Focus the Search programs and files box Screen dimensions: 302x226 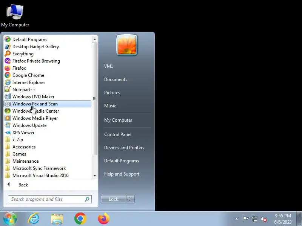tap(50, 199)
